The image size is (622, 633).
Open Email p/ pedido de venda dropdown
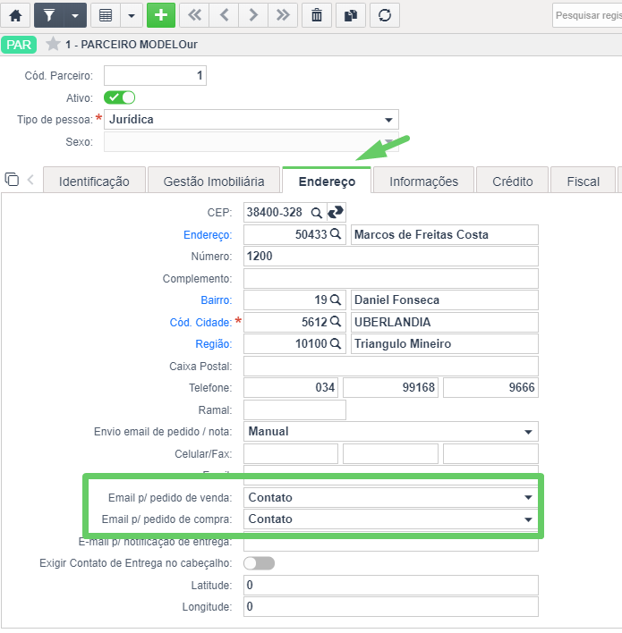[391, 497]
